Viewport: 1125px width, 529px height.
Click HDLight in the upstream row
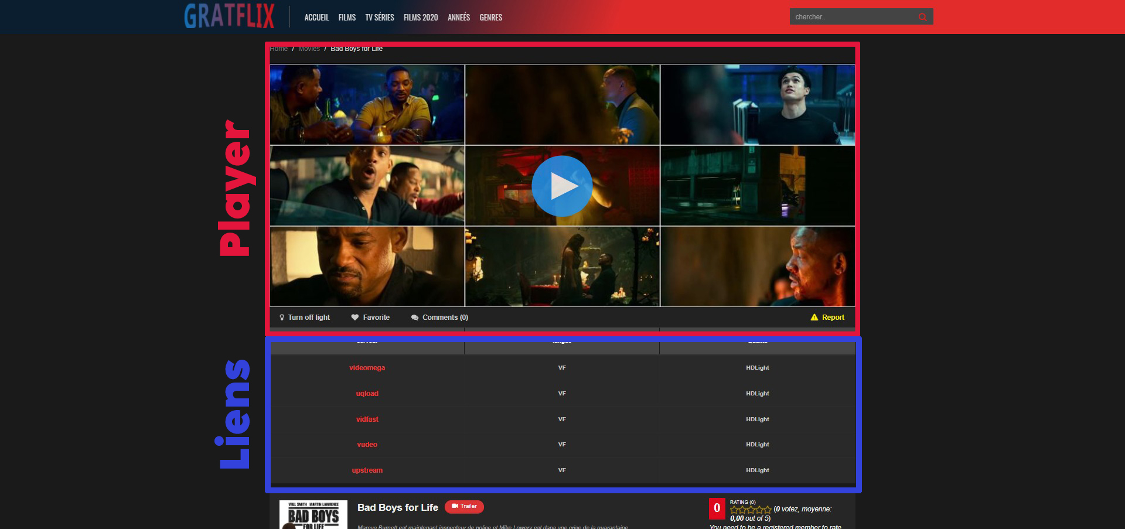[758, 470]
